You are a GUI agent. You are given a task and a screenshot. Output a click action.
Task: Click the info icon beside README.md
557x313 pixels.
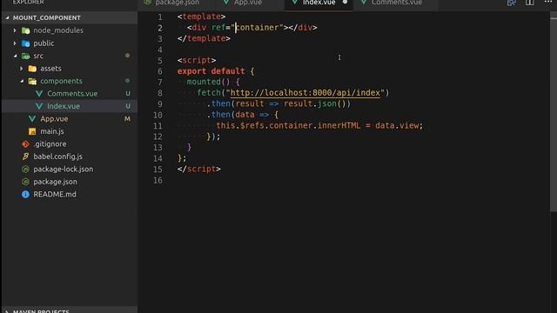(25, 195)
